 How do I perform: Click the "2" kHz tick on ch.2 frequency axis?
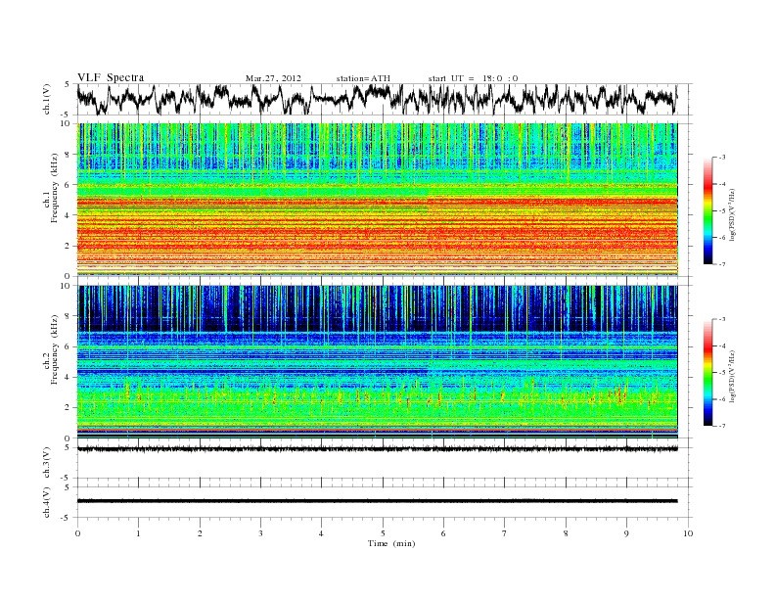pos(68,408)
